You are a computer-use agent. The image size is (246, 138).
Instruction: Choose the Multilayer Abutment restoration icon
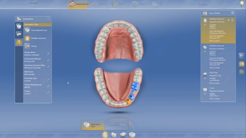click(27, 38)
